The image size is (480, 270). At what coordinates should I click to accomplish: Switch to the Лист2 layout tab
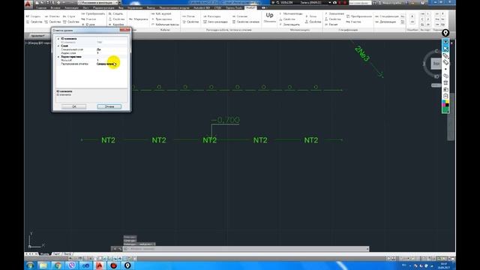(67, 254)
